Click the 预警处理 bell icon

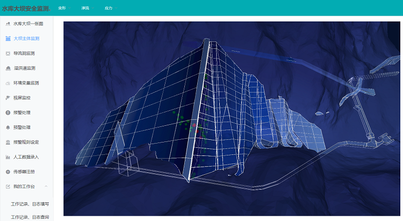pos(8,127)
